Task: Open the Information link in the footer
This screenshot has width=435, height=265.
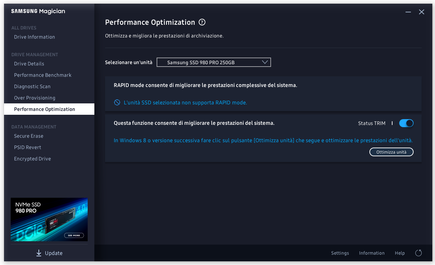Action: point(372,253)
